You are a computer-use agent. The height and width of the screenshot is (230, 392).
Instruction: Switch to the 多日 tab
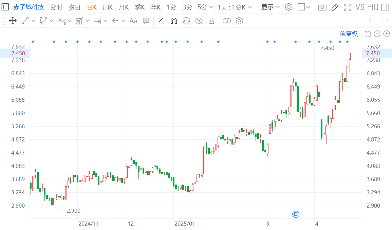[x=75, y=7]
